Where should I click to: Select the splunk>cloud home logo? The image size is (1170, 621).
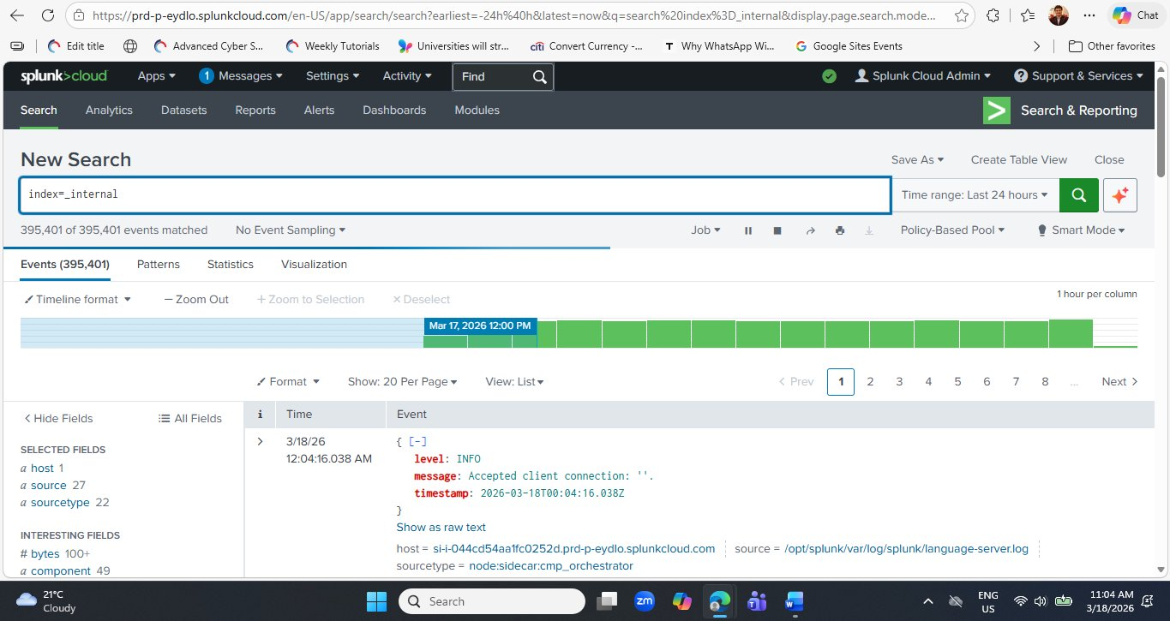click(x=63, y=75)
